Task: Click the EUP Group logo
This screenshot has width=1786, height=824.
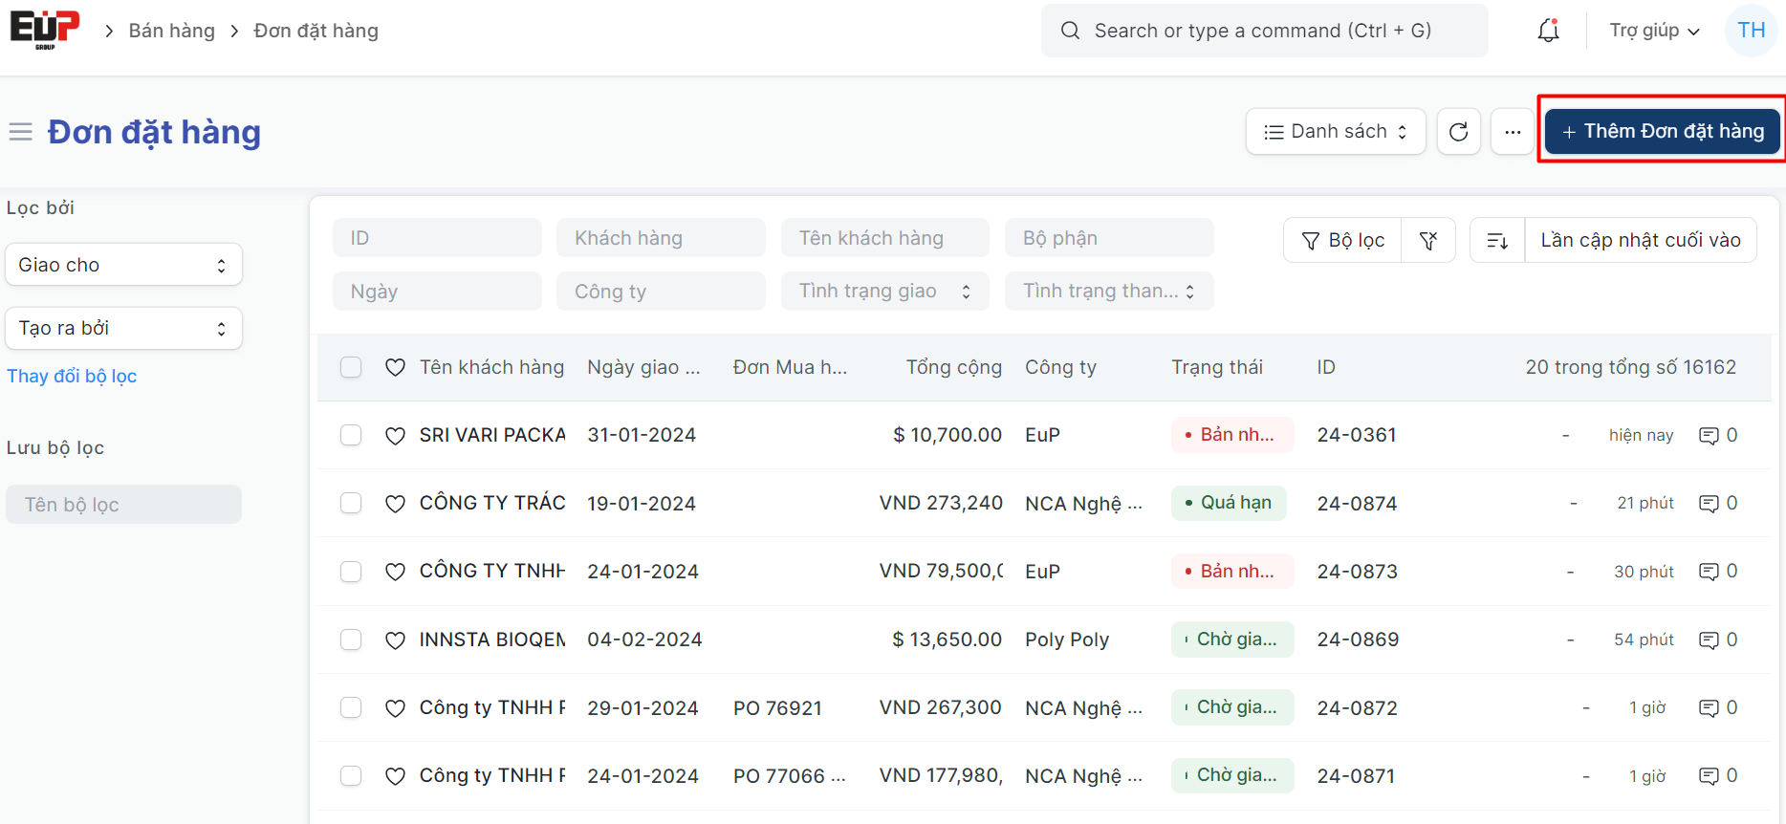Action: pos(45,30)
